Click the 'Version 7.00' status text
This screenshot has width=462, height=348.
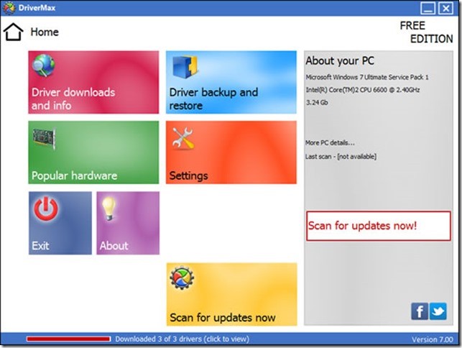pos(433,340)
